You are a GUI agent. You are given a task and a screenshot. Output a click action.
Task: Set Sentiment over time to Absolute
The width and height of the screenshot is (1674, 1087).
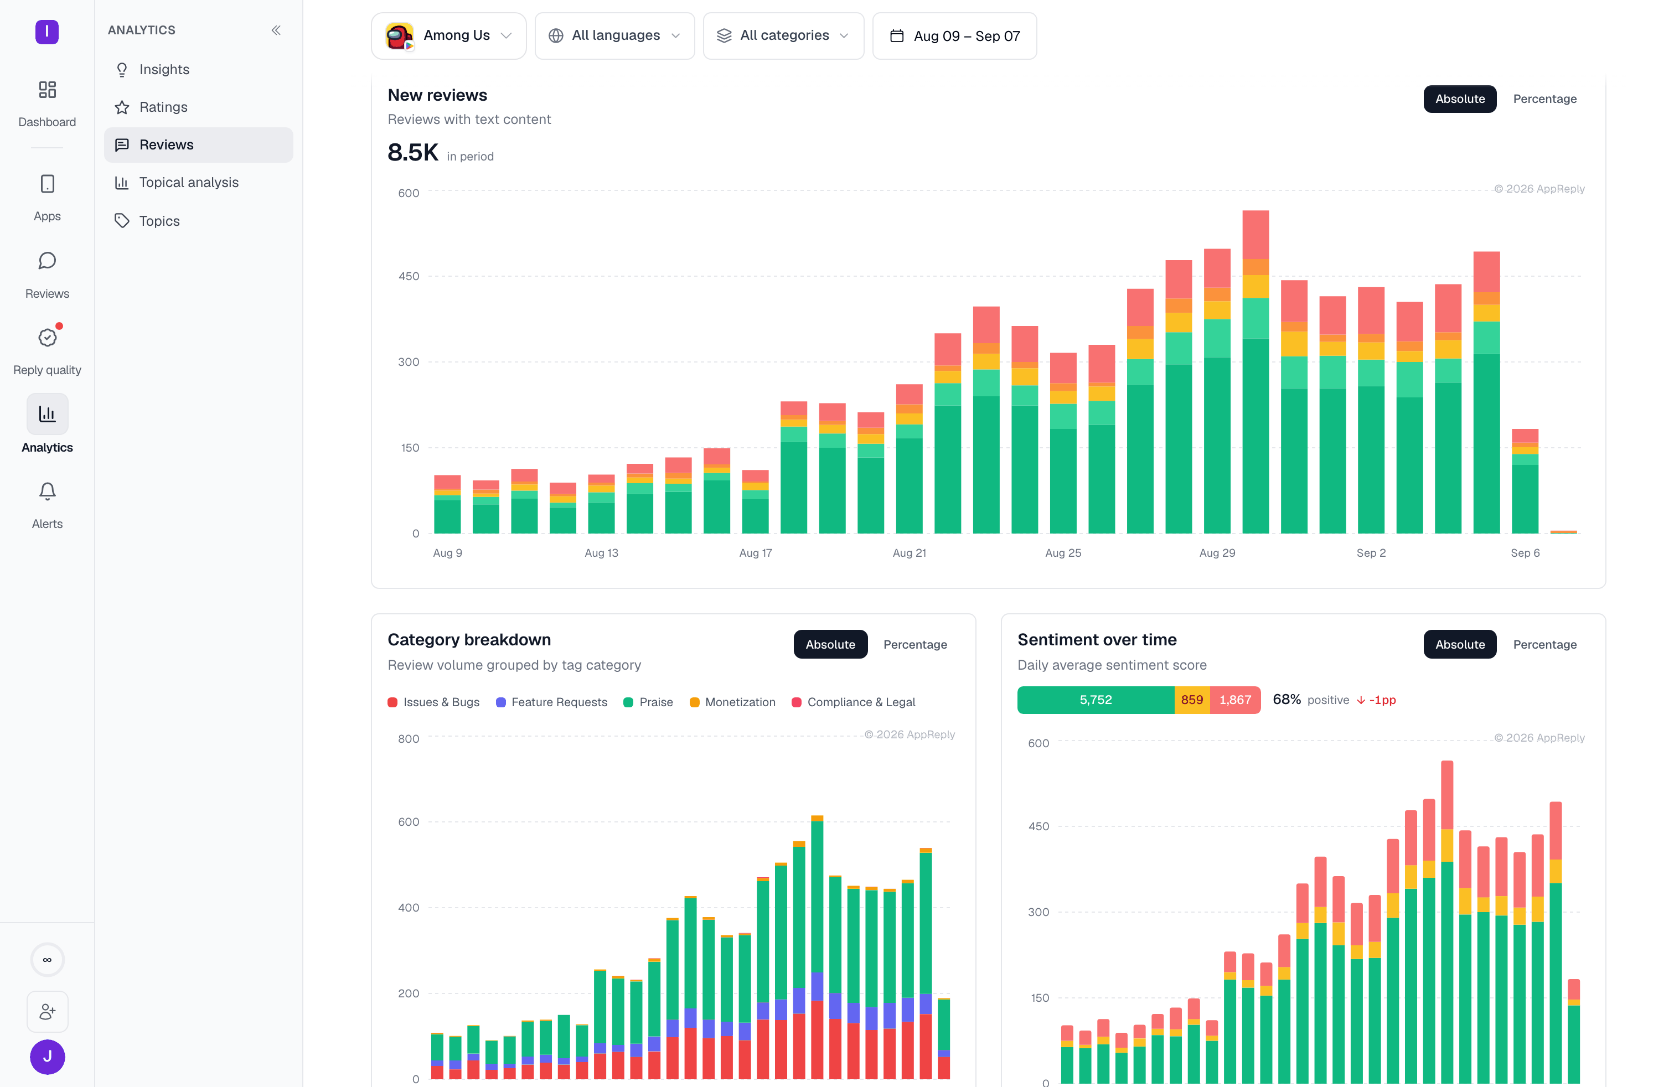(1459, 645)
